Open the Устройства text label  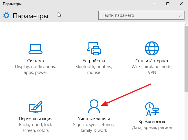94,61
